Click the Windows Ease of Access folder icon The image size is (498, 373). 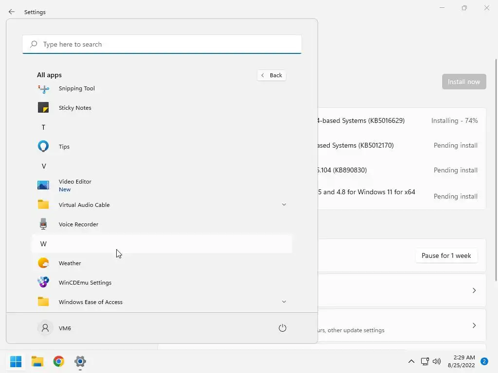pos(43,302)
